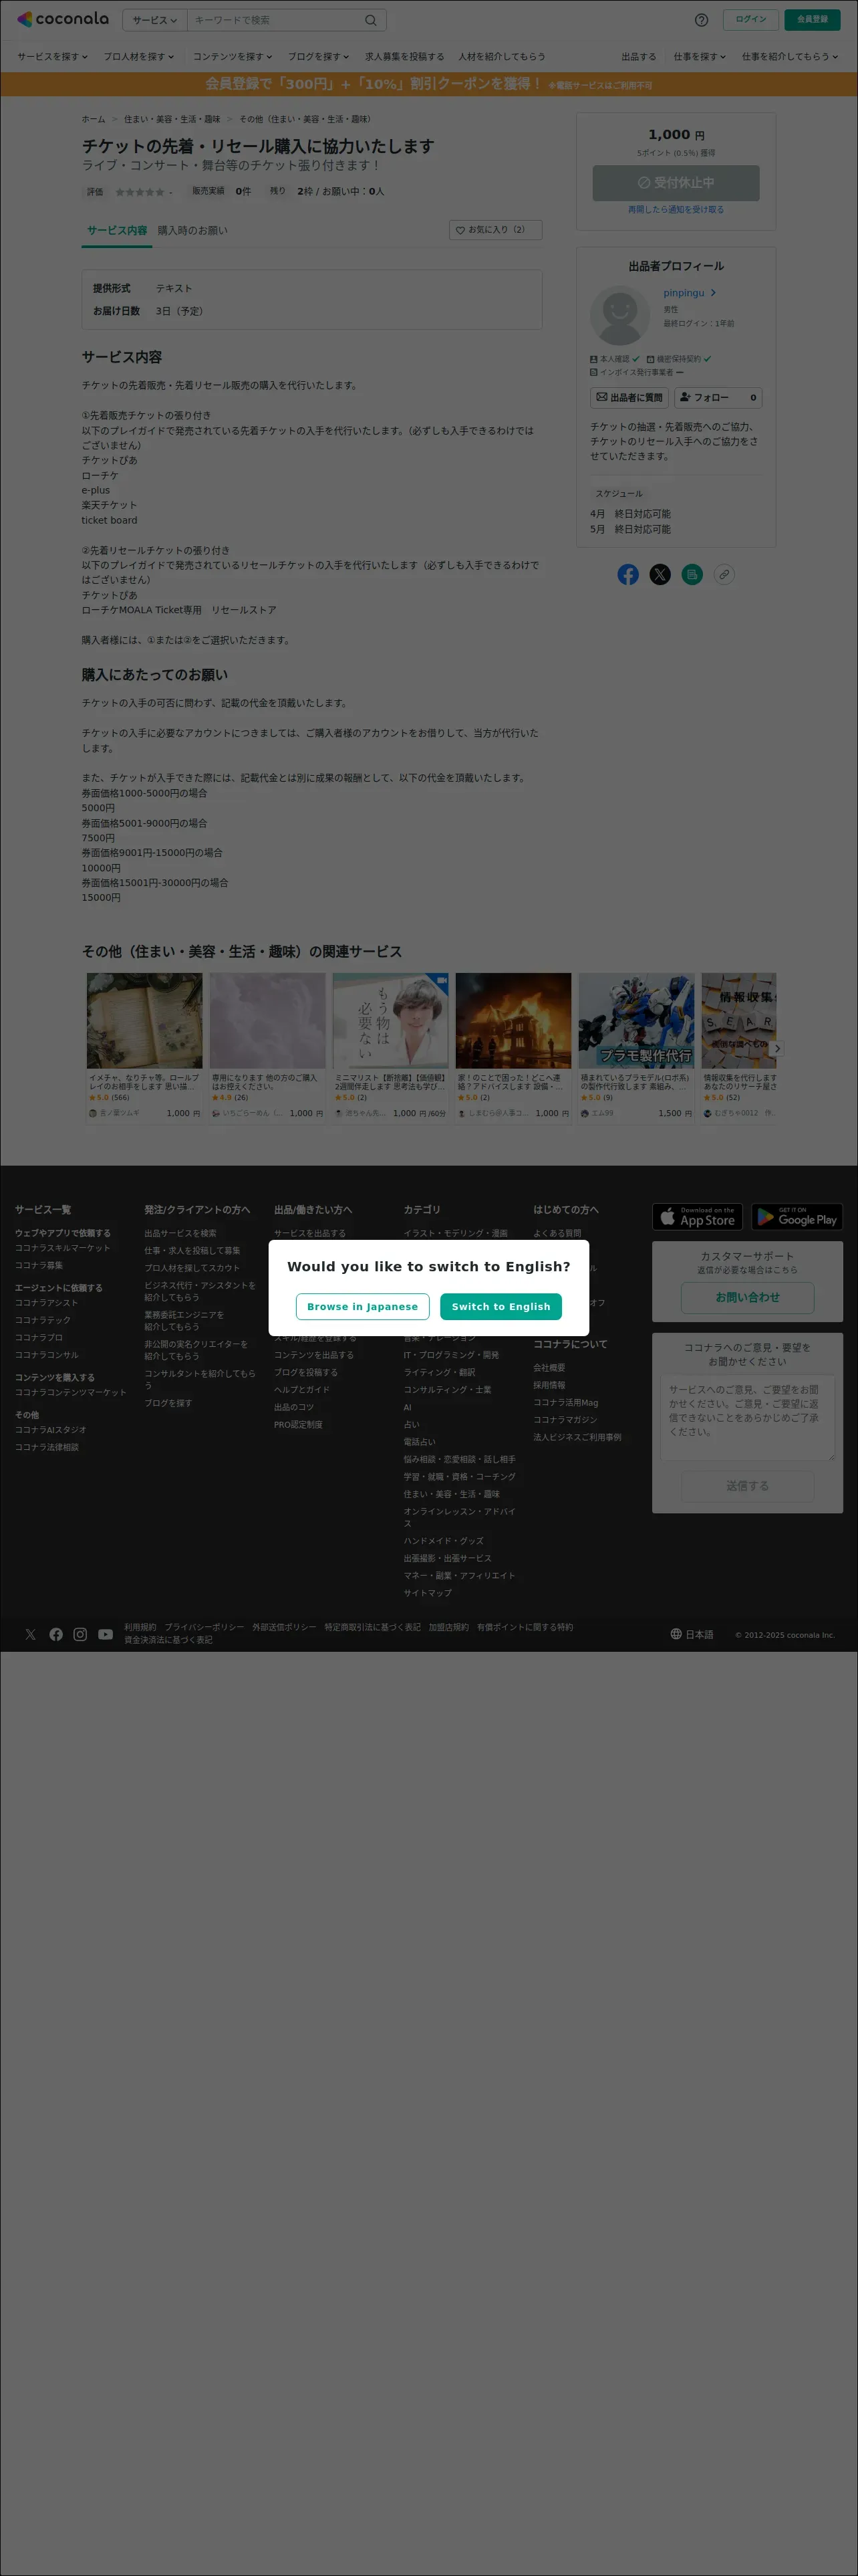The image size is (858, 2576).
Task: Open Google Play store badge
Action: point(797,1216)
